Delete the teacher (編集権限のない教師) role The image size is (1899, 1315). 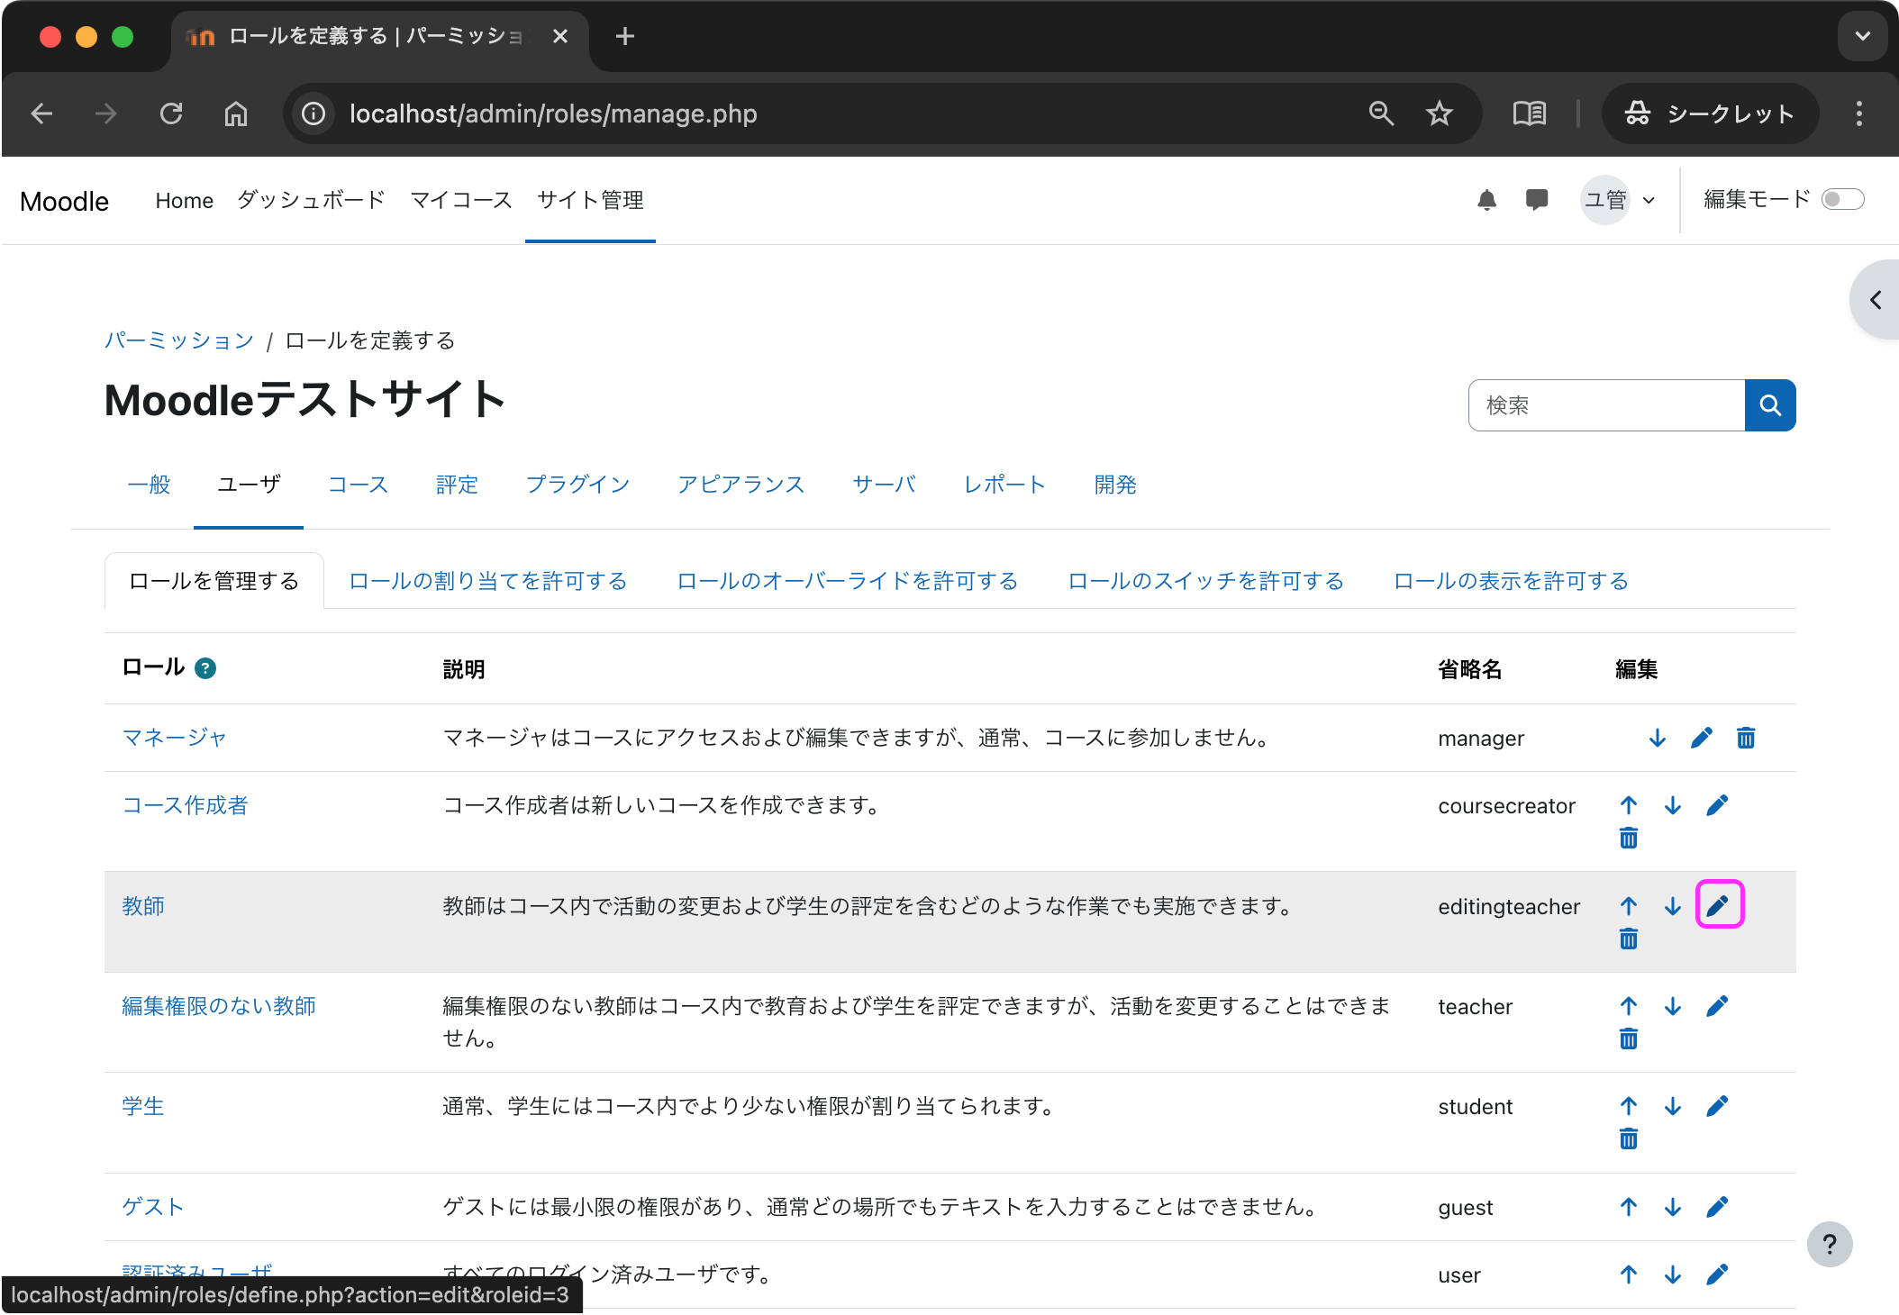coord(1628,1038)
